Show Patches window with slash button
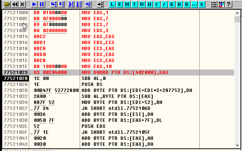This screenshot has width=242, height=151. [x=164, y=4]
